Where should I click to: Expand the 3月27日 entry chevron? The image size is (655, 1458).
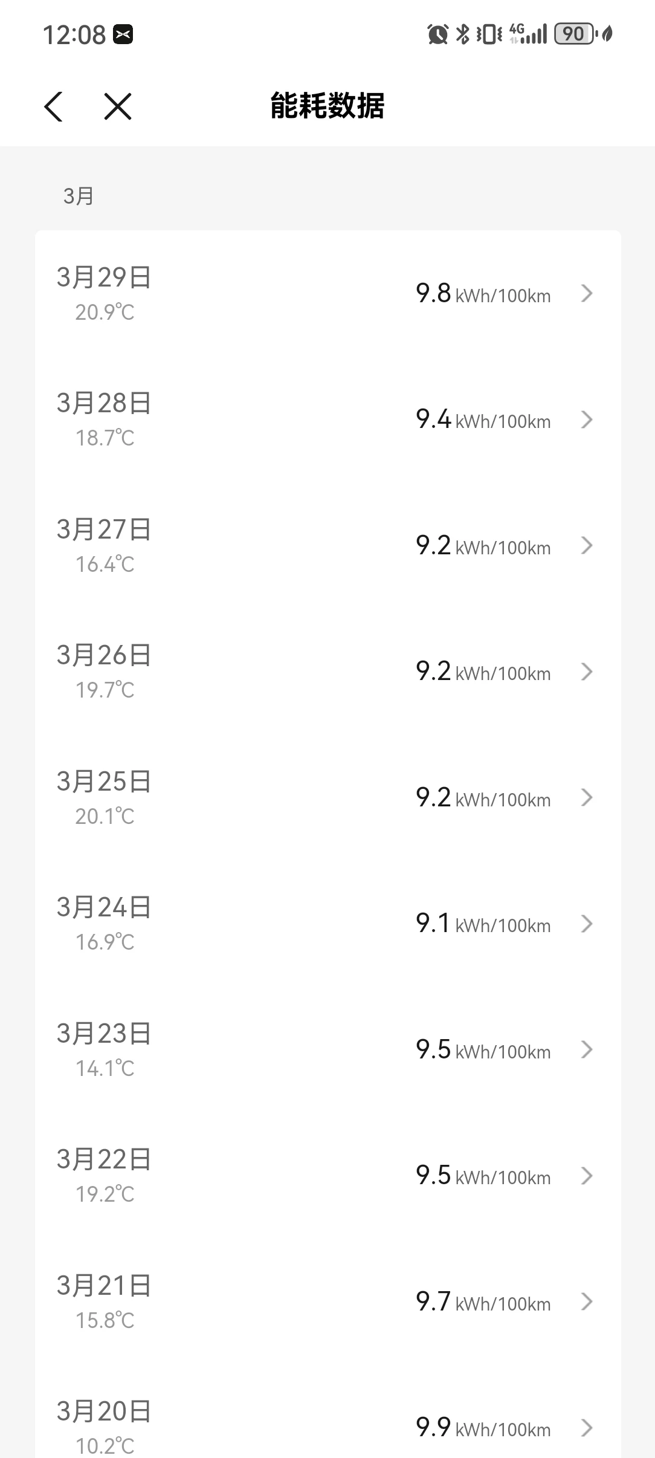[586, 545]
